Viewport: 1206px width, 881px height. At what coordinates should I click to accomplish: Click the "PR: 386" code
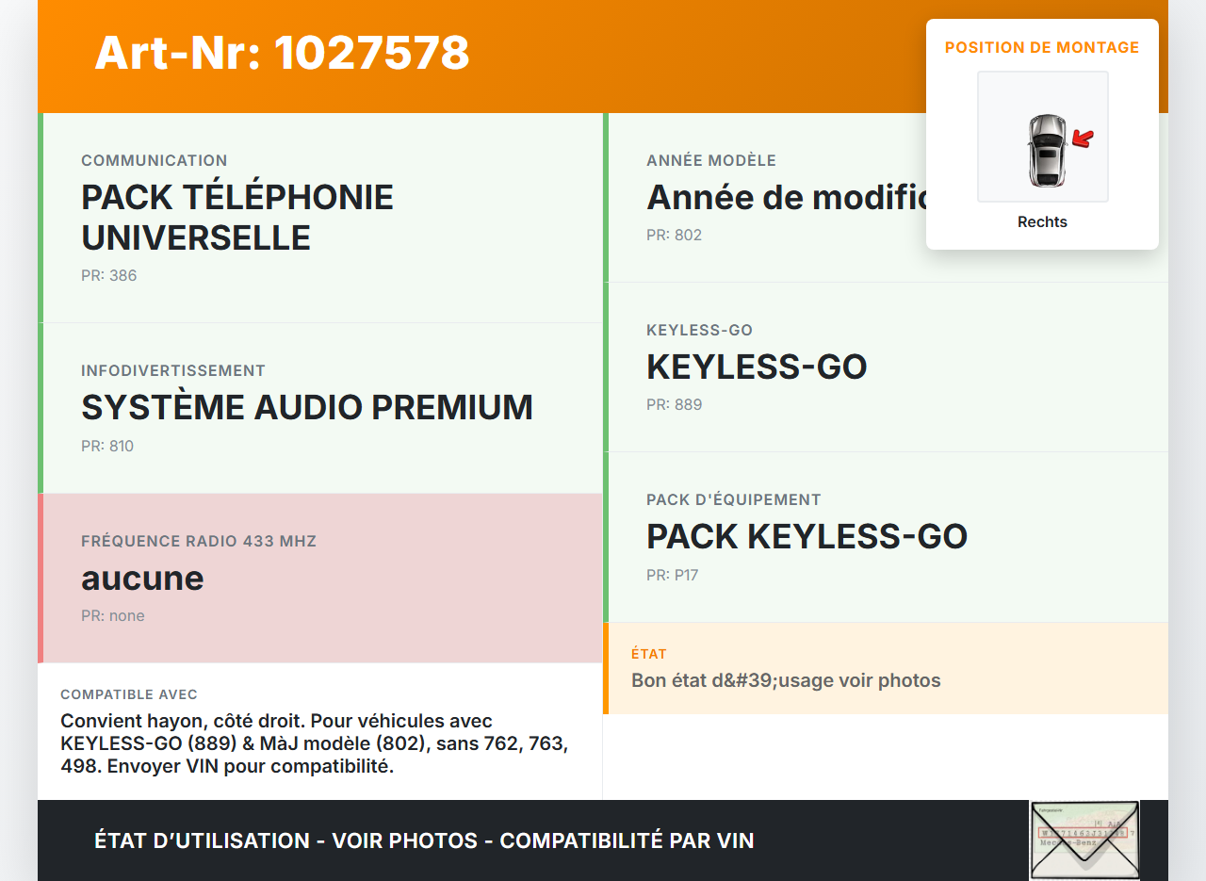pyautogui.click(x=108, y=276)
